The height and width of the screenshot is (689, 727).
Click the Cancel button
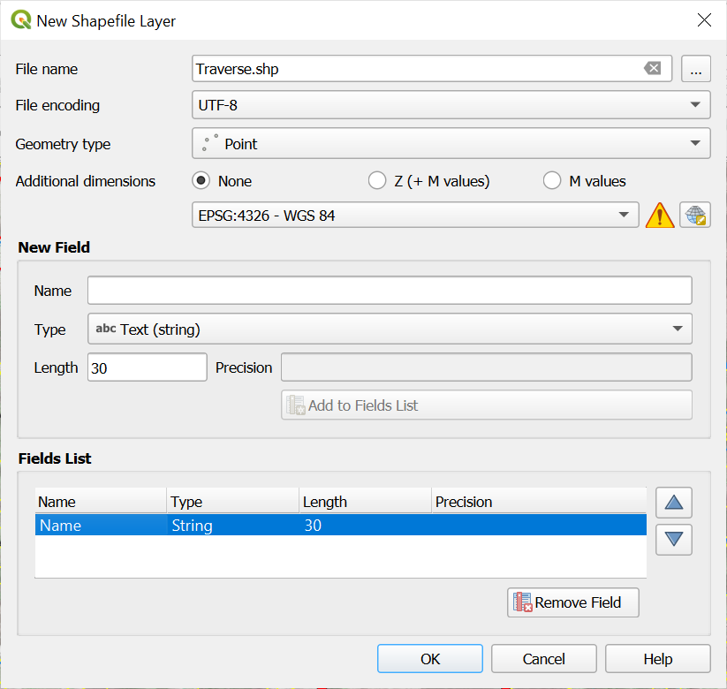coord(543,659)
